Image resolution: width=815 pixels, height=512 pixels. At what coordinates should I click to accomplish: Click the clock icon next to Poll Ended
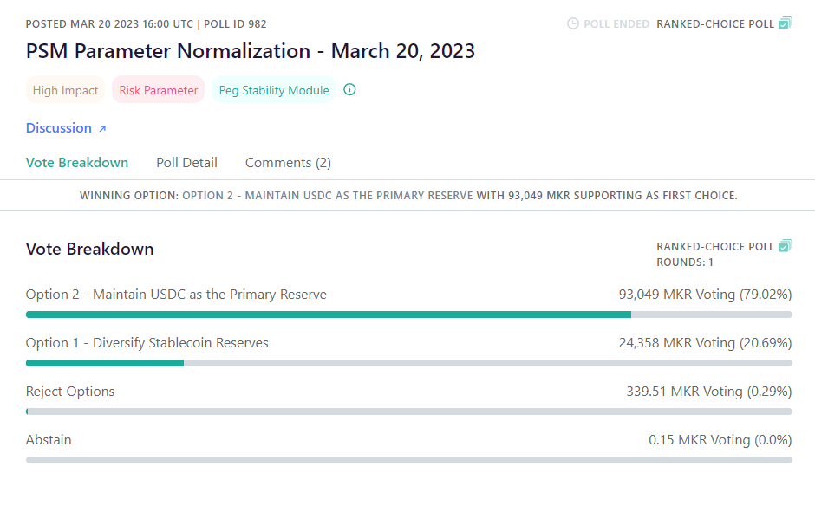click(573, 23)
